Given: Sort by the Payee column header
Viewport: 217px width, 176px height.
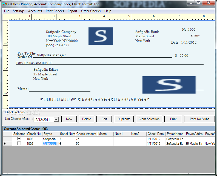Looking at the screenshot, I should click(50, 134).
